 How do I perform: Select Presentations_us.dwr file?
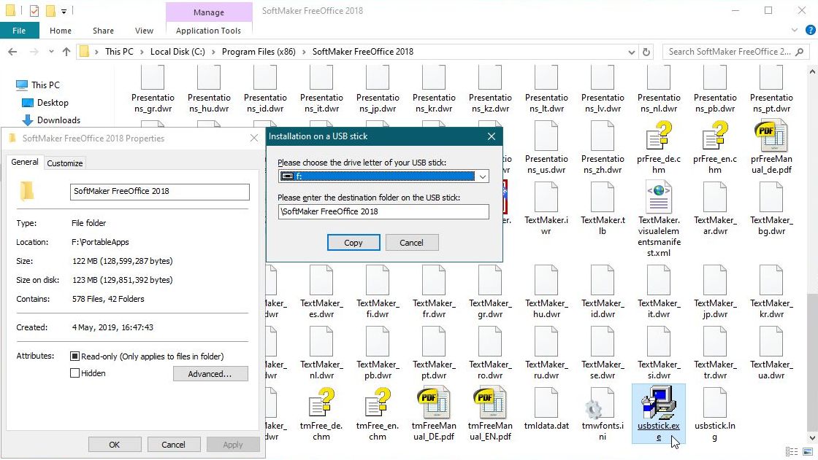pyautogui.click(x=546, y=148)
